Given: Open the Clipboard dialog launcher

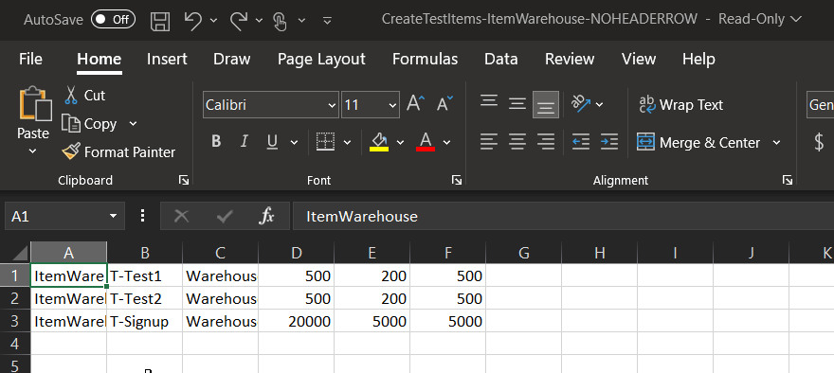Looking at the screenshot, I should pos(184,181).
